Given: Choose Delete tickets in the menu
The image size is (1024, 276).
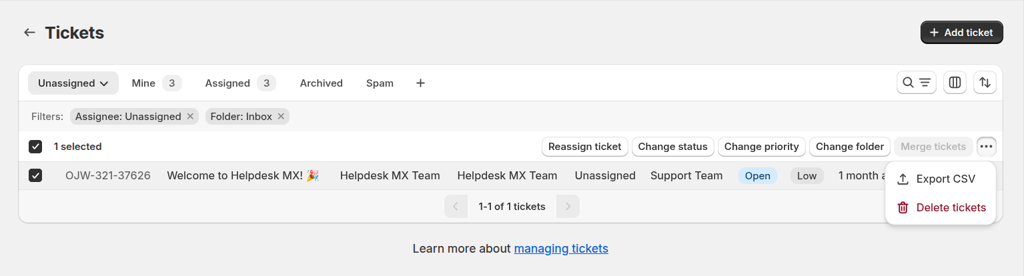Looking at the screenshot, I should (950, 207).
